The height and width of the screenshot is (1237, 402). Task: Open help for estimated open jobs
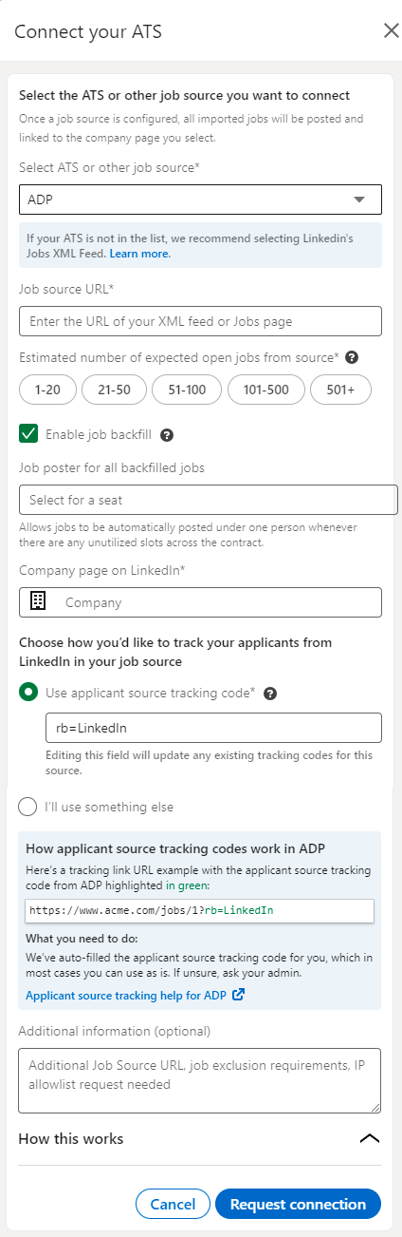pos(352,357)
